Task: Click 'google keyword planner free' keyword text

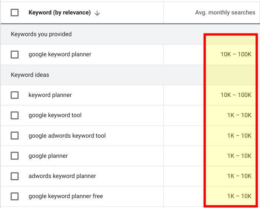Action: point(66,196)
